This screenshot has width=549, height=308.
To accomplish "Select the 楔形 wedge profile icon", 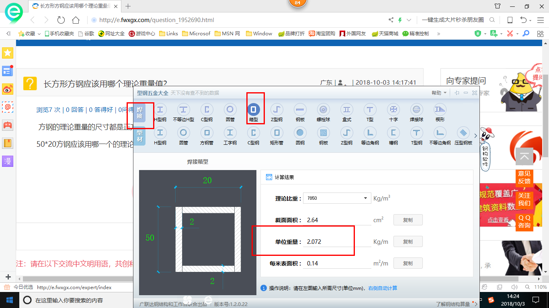I will tap(440, 109).
